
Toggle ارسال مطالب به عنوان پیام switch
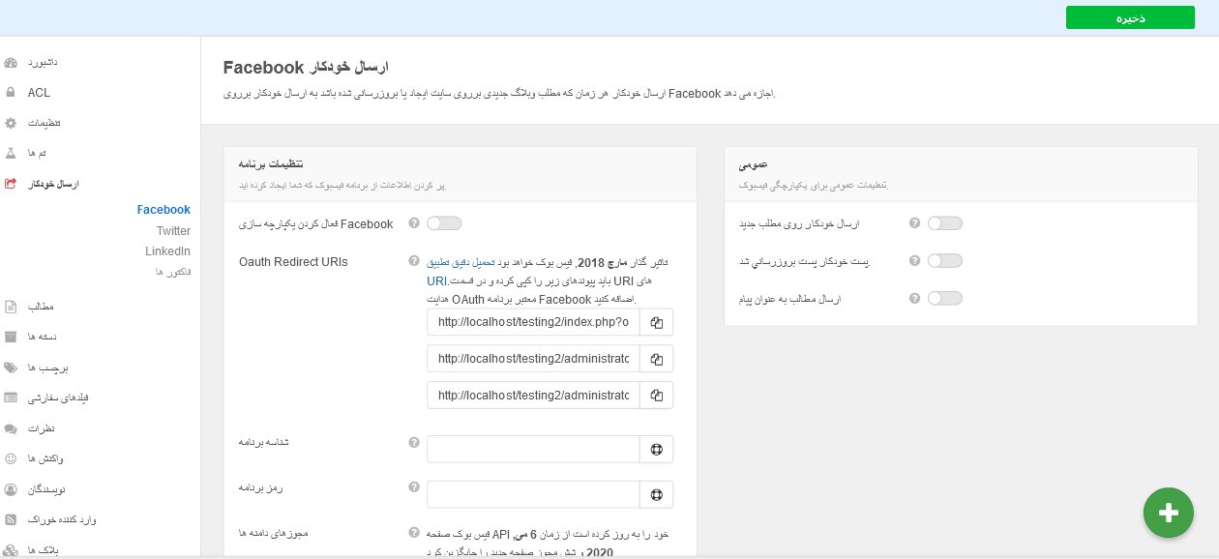pyautogui.click(x=944, y=299)
